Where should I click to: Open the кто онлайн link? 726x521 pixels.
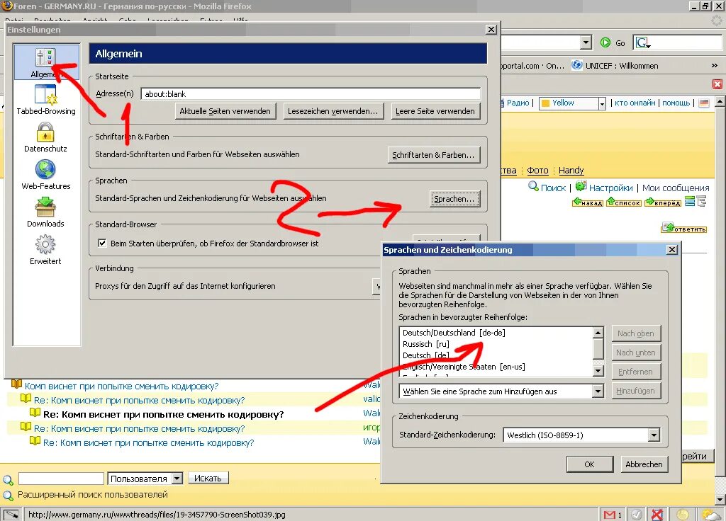tap(635, 103)
